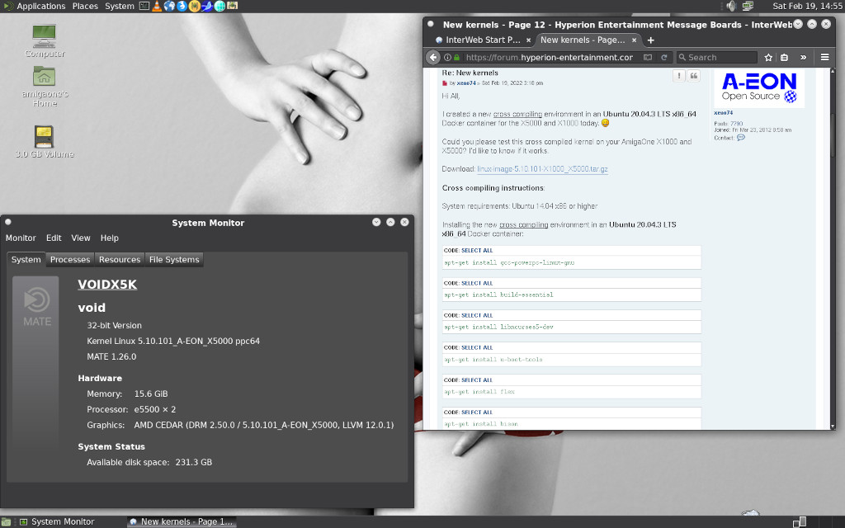Toggle reader view in the address bar
This screenshot has height=528, width=845.
[x=648, y=57]
